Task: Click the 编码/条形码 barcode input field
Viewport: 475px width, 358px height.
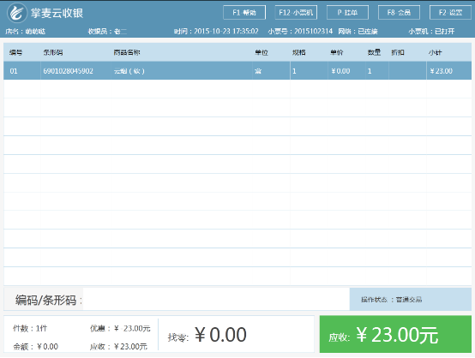Action: (x=216, y=299)
